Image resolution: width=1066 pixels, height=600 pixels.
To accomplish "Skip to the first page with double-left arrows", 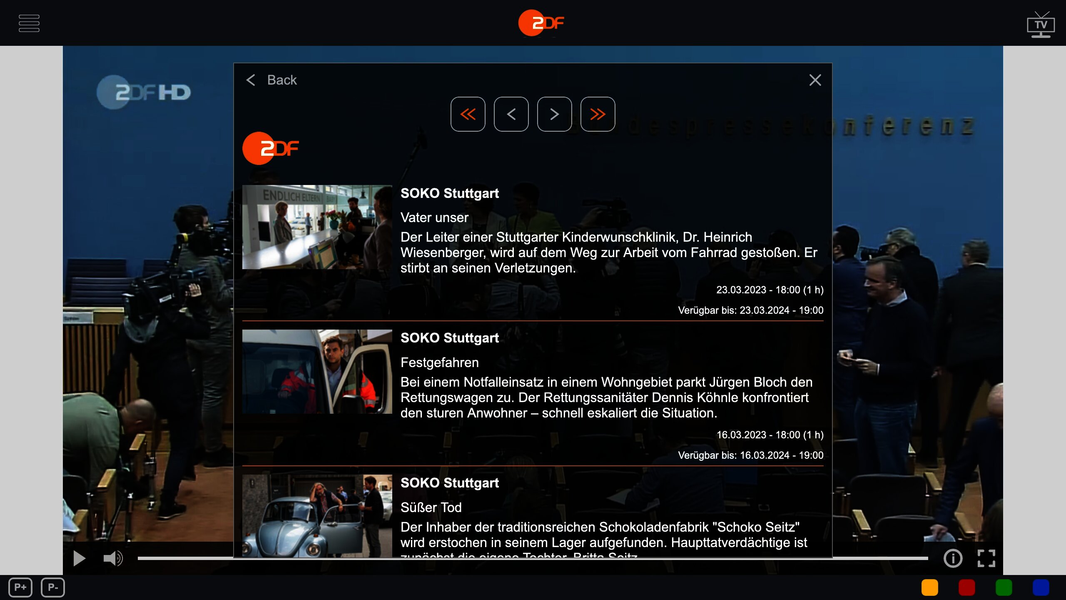I will [x=468, y=114].
